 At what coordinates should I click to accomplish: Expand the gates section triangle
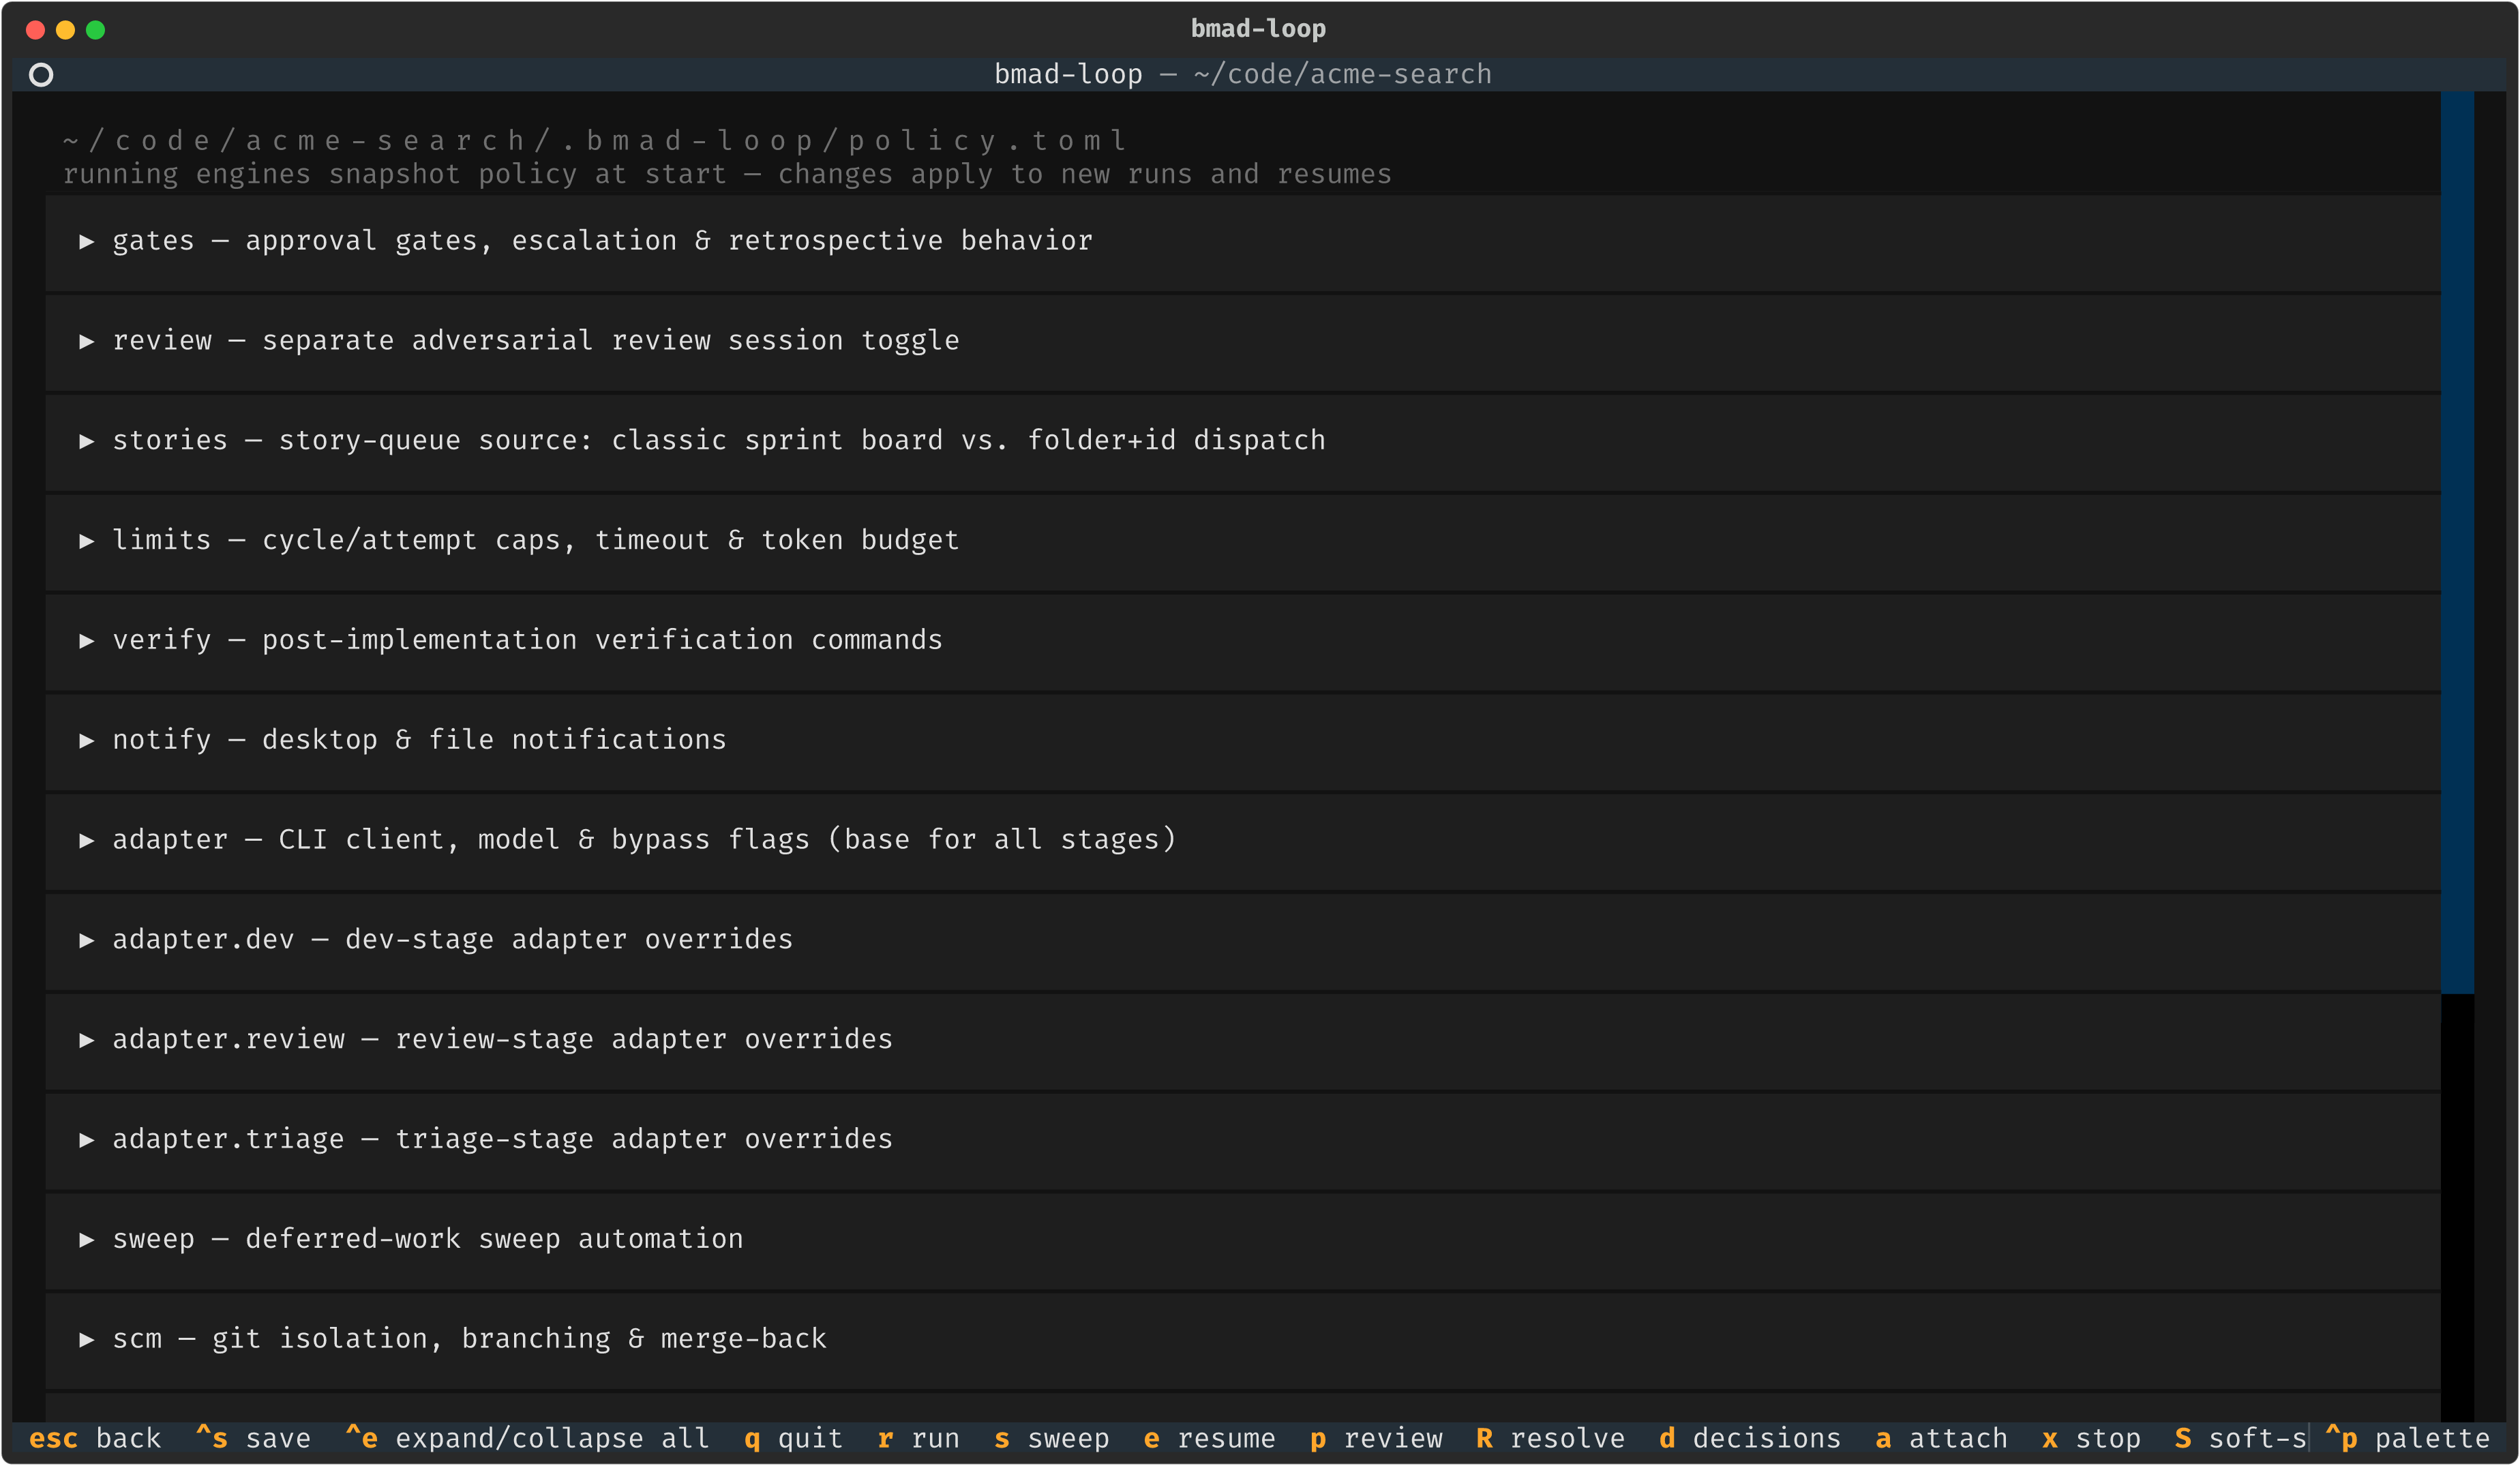tap(87, 241)
